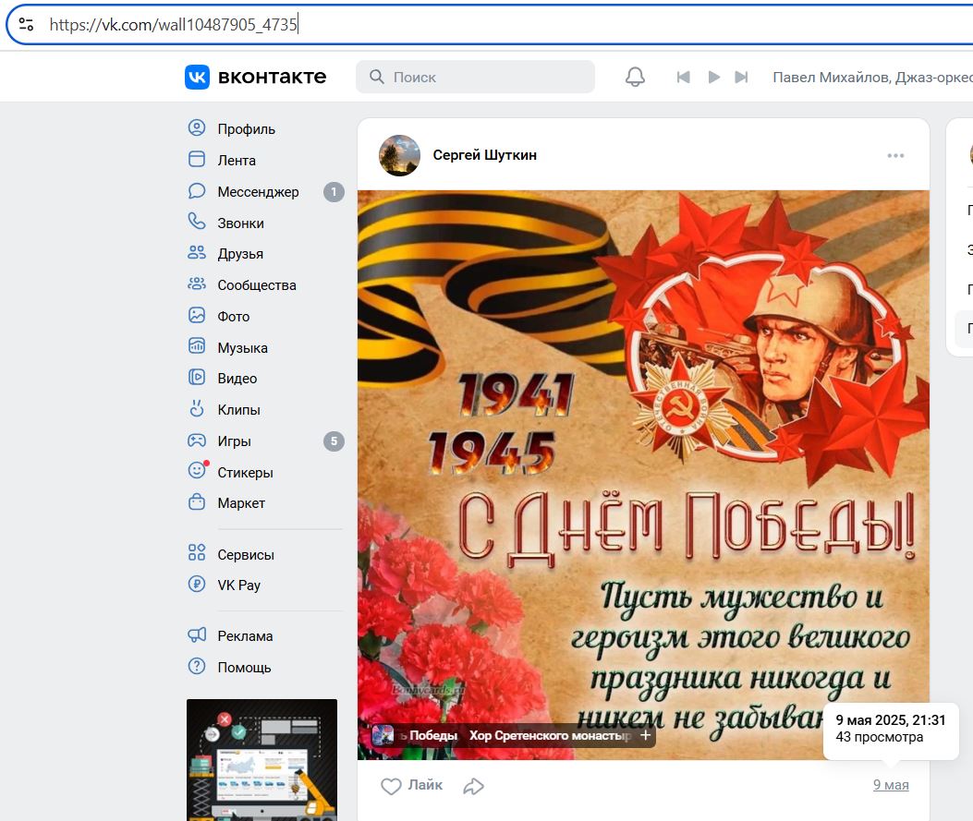Open the Фото icon
This screenshot has width=973, height=821.
pos(197,316)
